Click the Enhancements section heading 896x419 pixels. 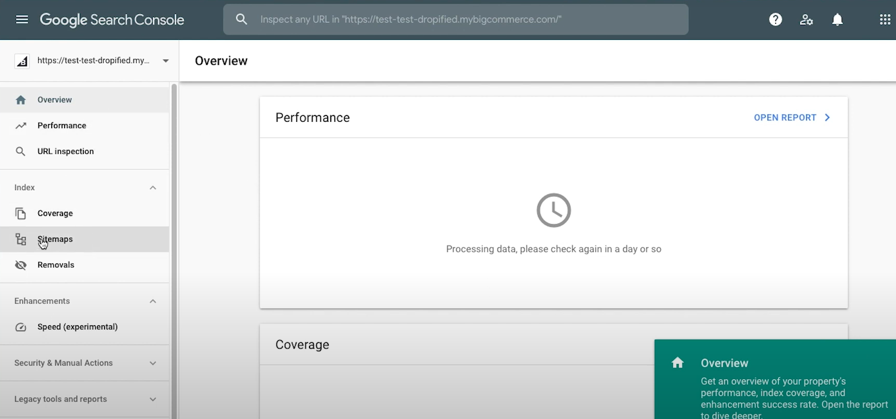42,301
